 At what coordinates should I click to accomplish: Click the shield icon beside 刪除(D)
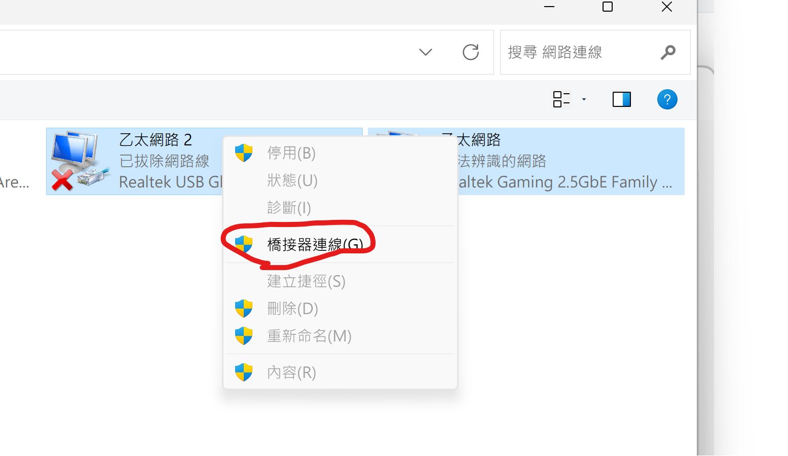click(x=244, y=308)
